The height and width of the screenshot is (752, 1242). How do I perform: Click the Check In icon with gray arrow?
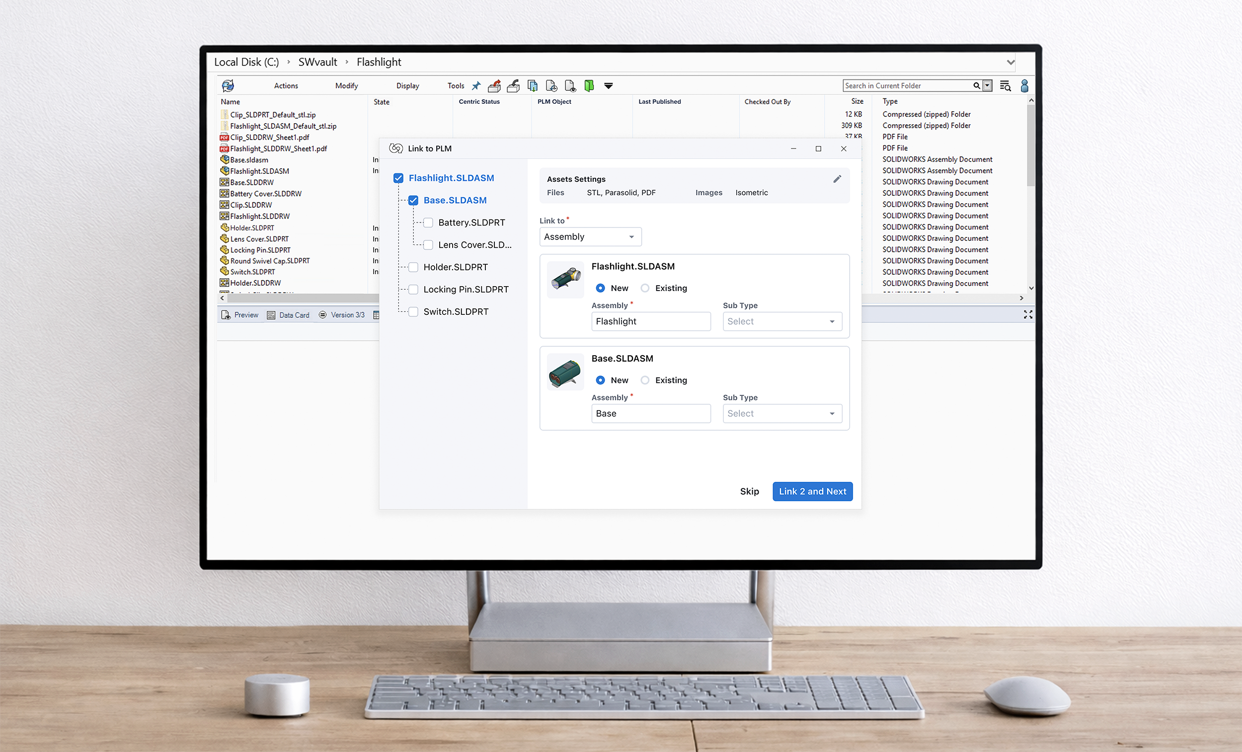tap(513, 86)
